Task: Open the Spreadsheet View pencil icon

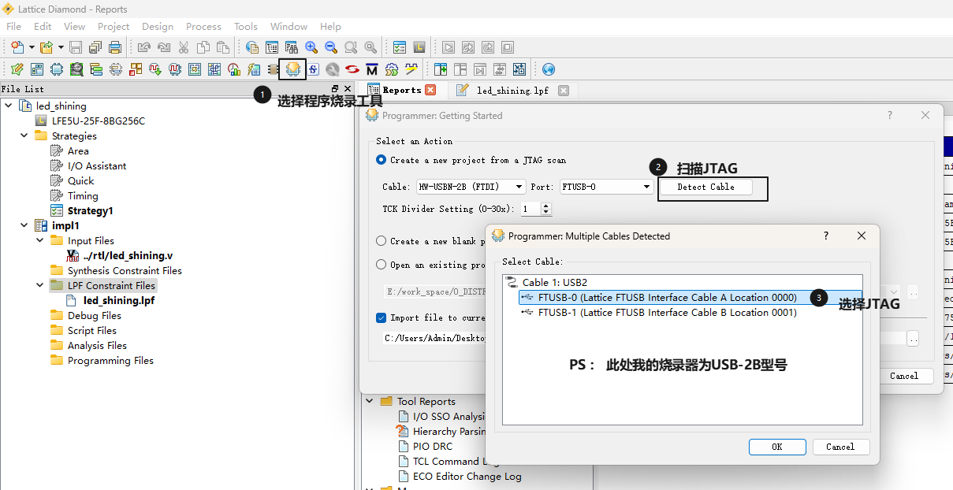Action: (17, 69)
